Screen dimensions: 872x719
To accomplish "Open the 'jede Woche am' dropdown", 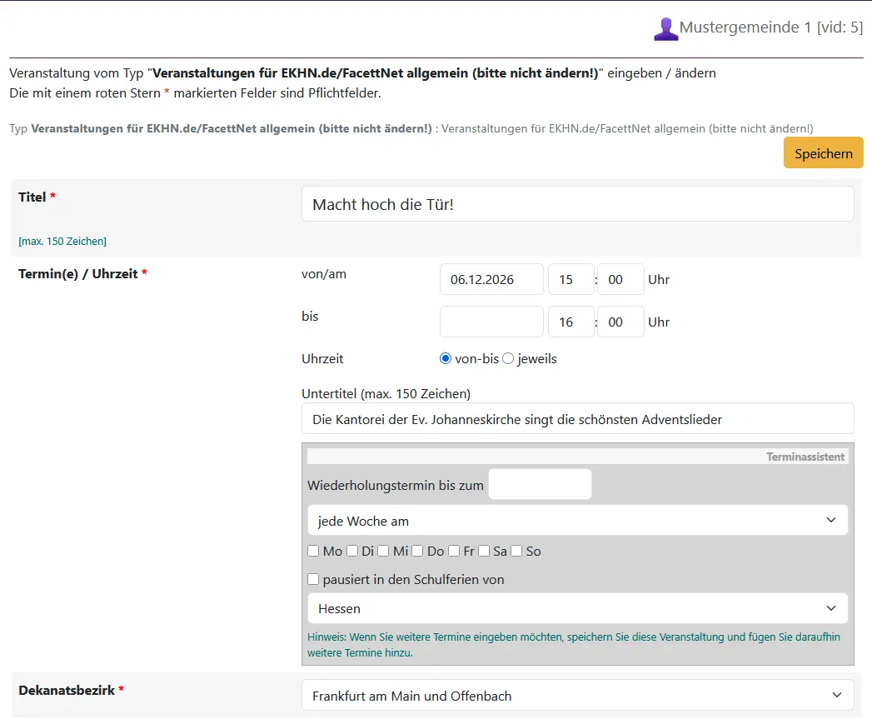I will click(x=577, y=521).
